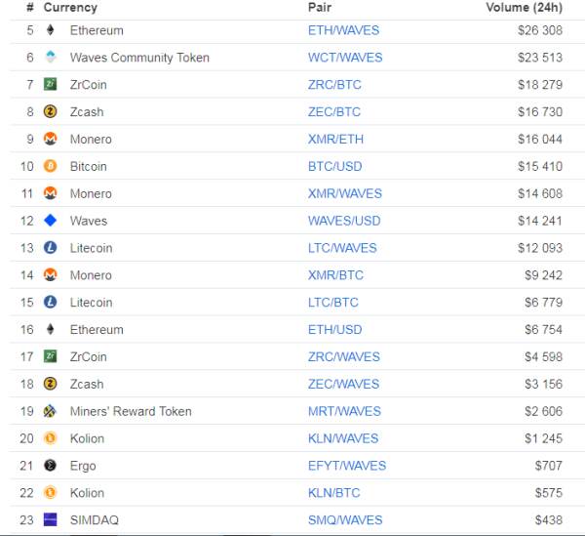Click the Pair column header
This screenshot has height=536, width=585.
(320, 8)
